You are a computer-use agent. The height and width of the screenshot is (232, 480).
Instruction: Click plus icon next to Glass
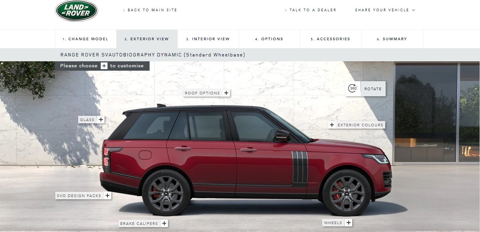[x=101, y=120]
